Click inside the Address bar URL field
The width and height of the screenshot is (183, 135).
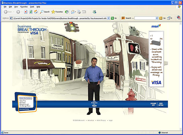click(x=60, y=18)
